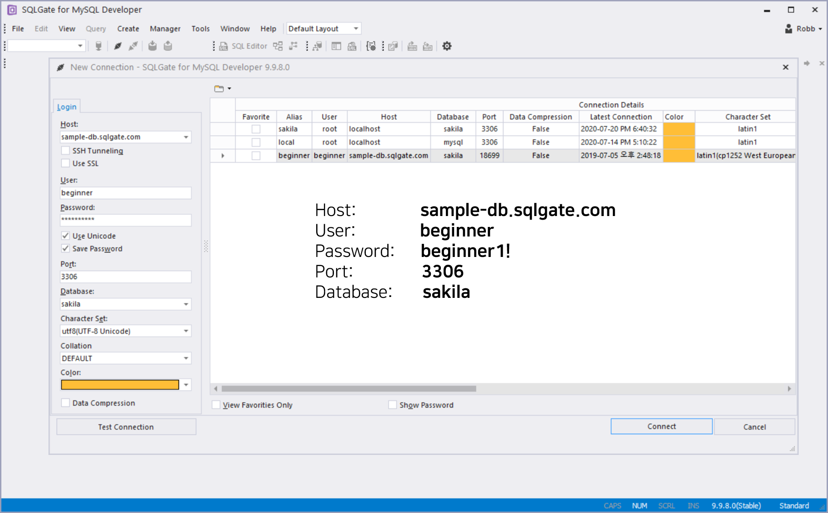The image size is (828, 513).
Task: Mark the local connection as favorite
Action: [256, 142]
